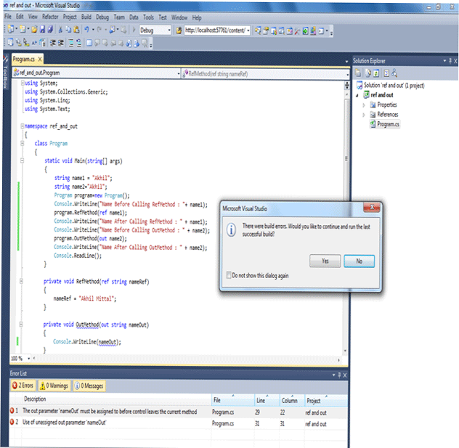Click the Paste clipboard icon

tap(76, 30)
